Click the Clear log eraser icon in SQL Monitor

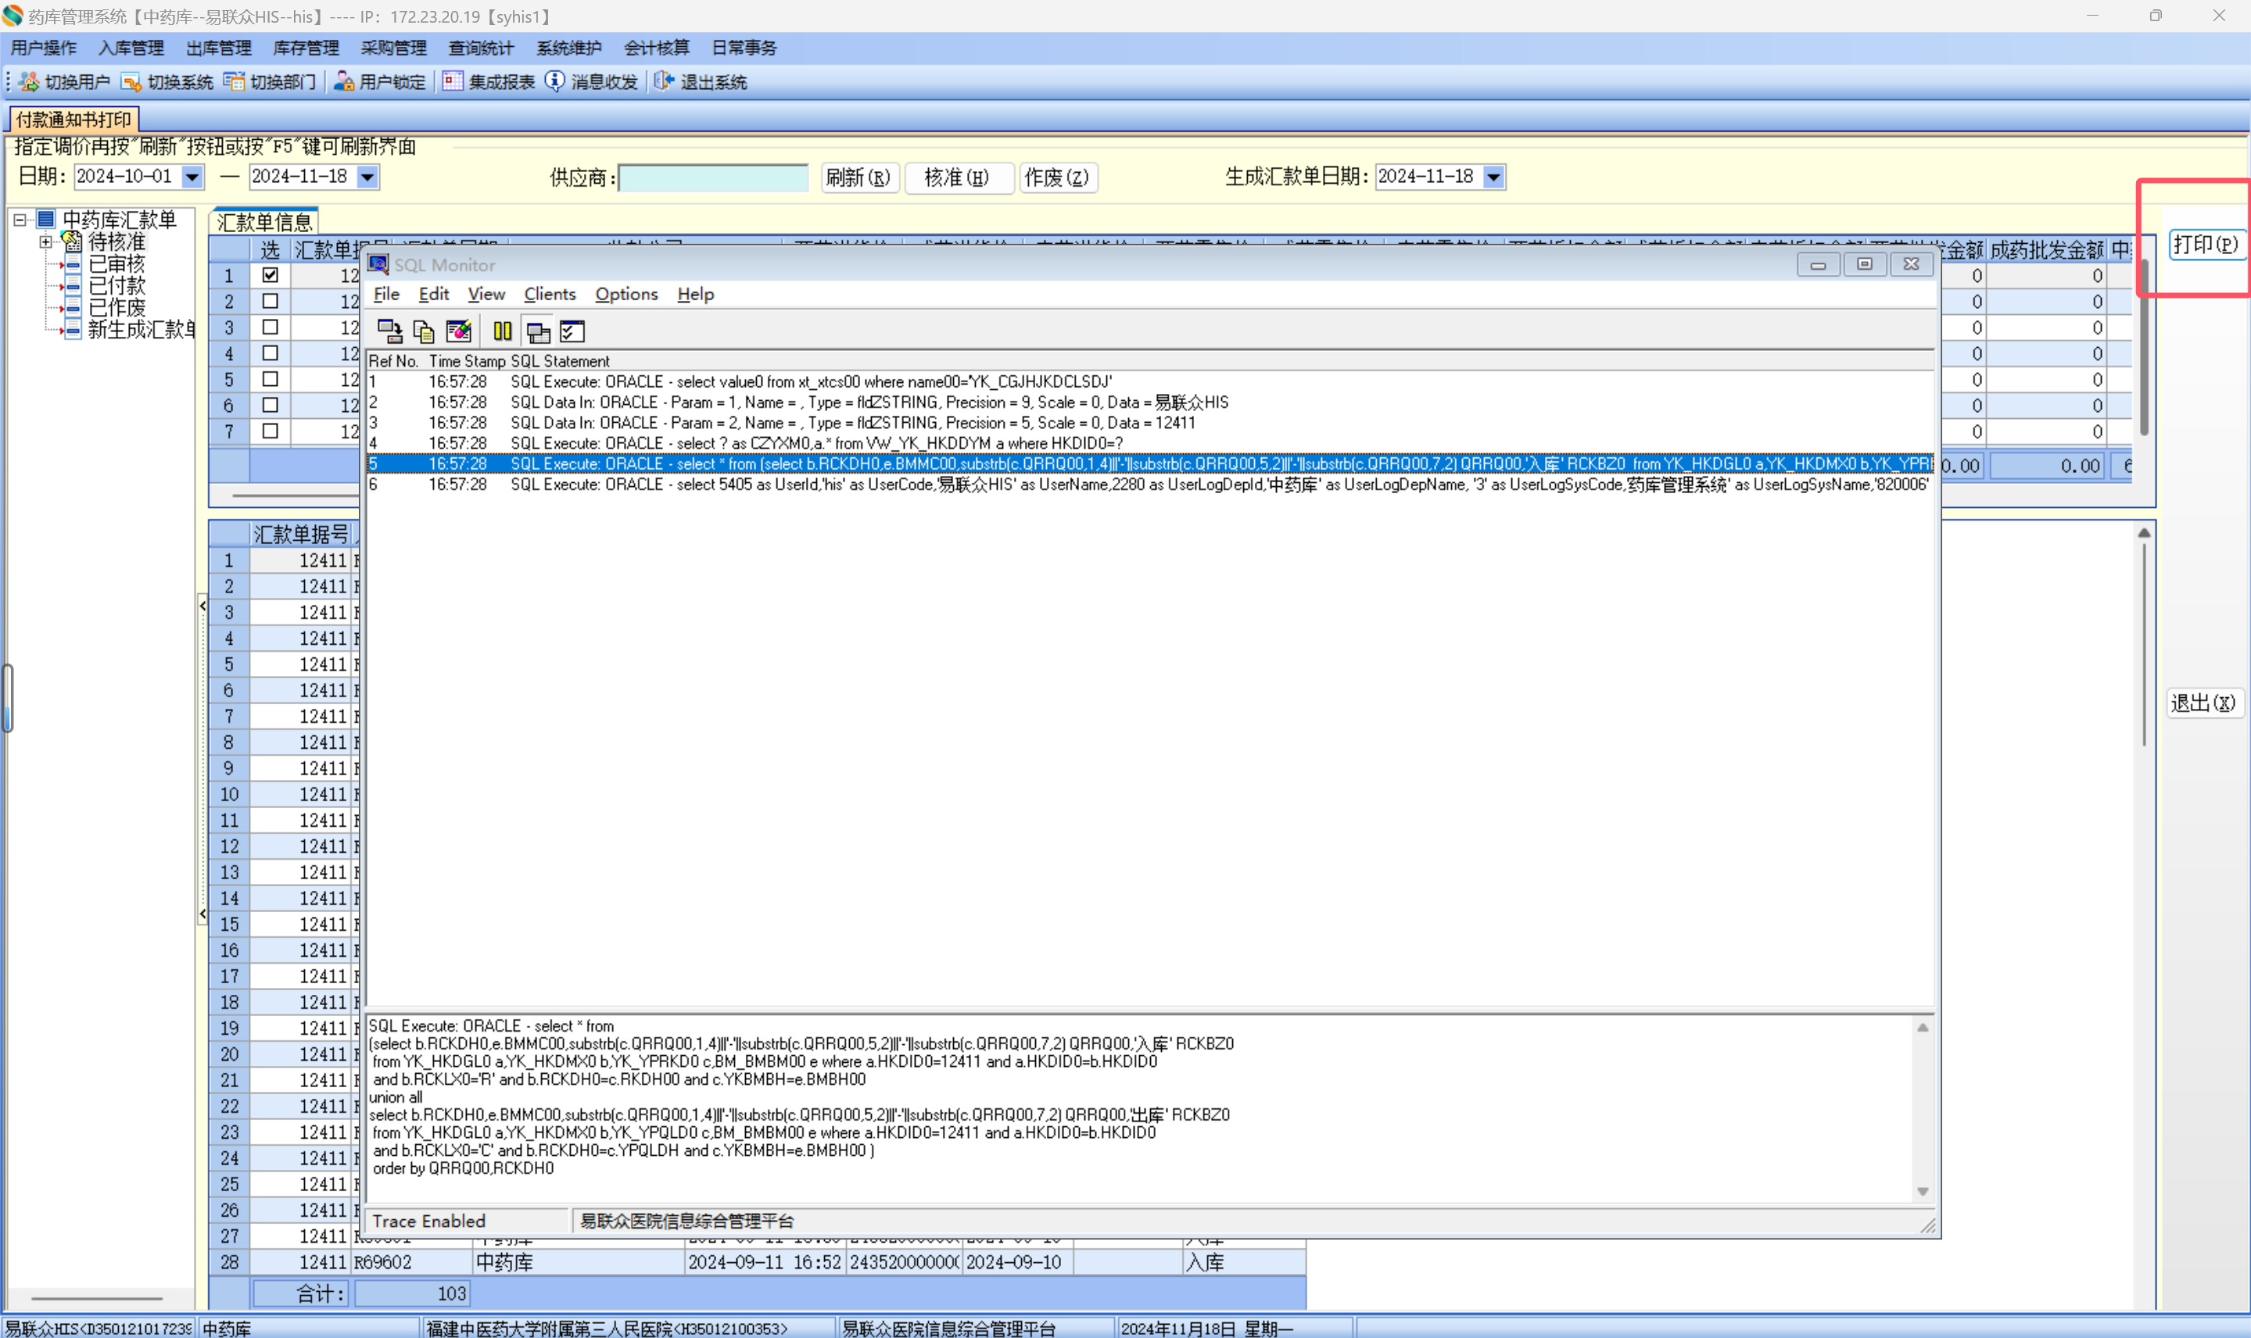pos(458,332)
